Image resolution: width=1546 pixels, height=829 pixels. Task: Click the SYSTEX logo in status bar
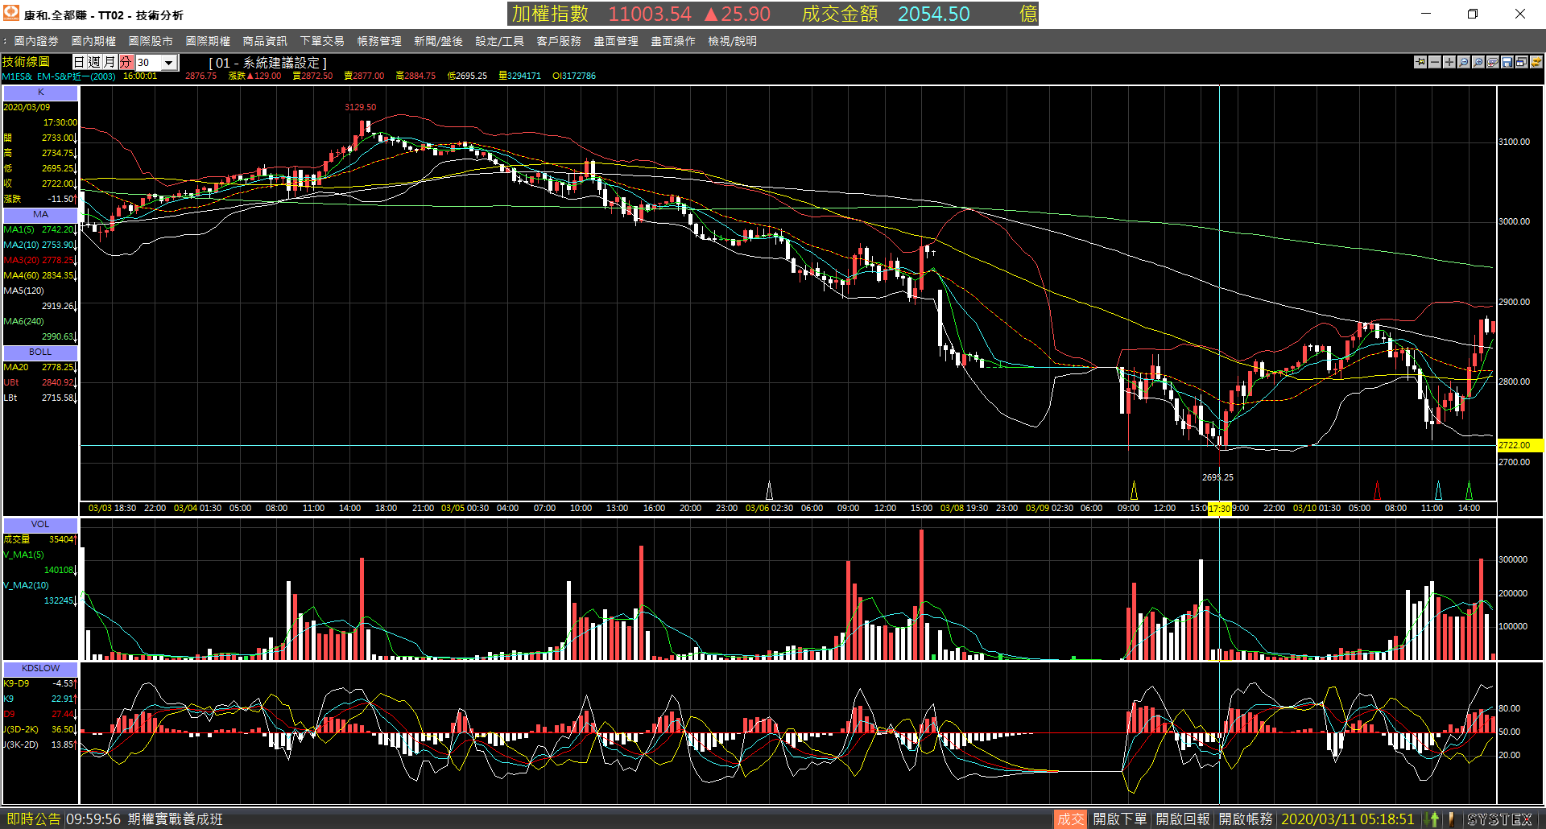pos(1500,819)
